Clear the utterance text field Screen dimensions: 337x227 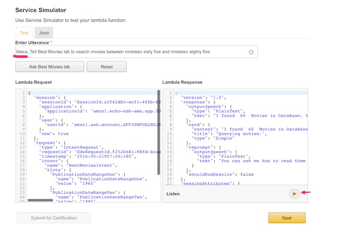[x=251, y=52]
